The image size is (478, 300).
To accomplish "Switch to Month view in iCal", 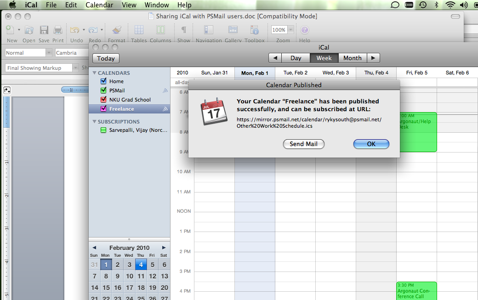I will (353, 58).
